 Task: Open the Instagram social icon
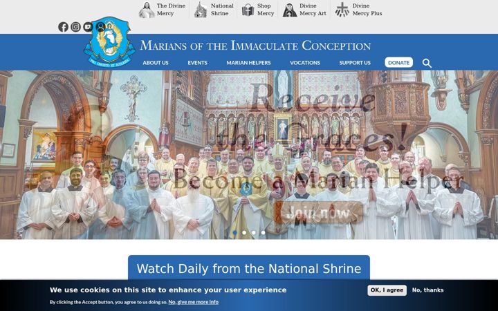tap(75, 27)
